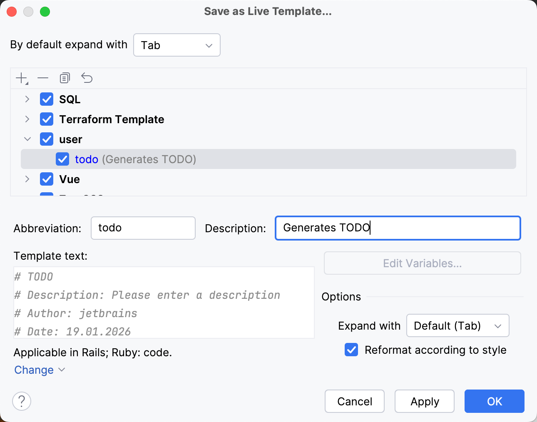
Task: Toggle Reformat according to style
Action: pos(351,350)
